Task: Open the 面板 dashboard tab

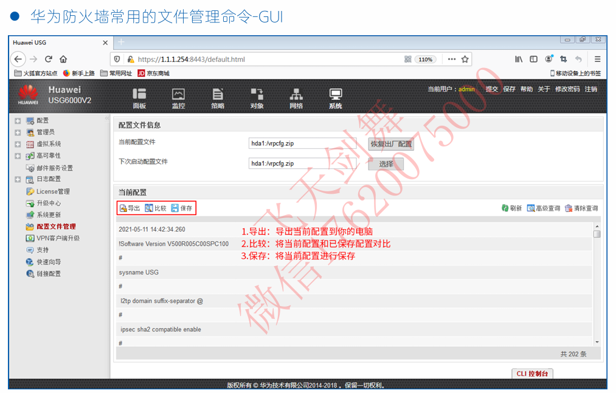Action: click(139, 98)
